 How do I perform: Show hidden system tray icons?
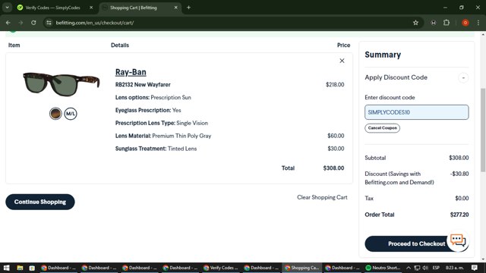pyautogui.click(x=409, y=268)
